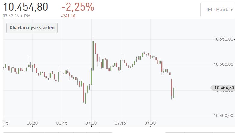The image size is (235, 133).
Task: Click the 07:42:36 timestamp
Action: click(11, 16)
